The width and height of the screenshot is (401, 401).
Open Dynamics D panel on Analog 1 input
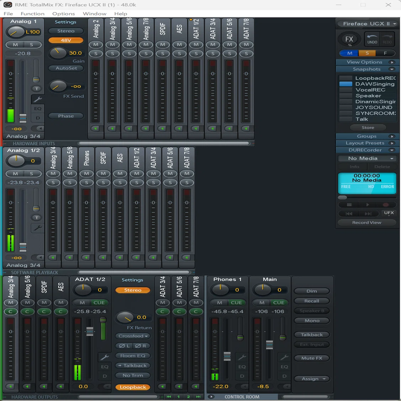point(38,118)
